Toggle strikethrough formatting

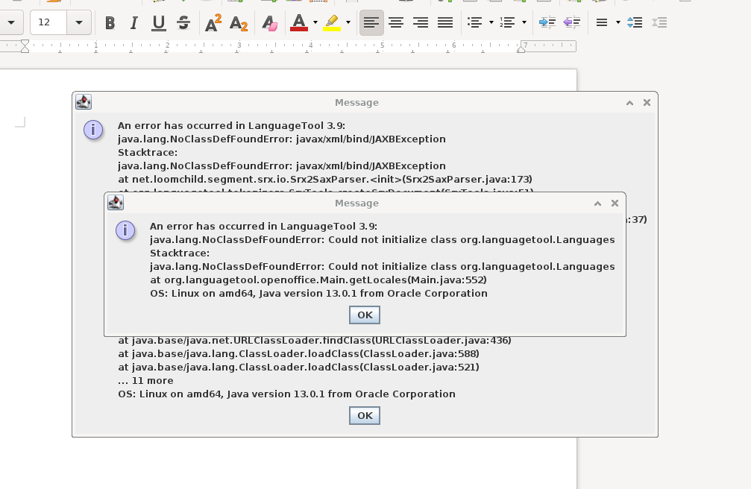point(183,22)
